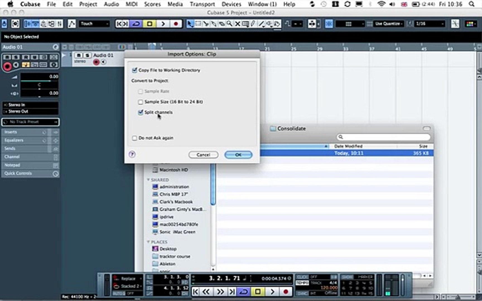Expand the Equalizers section in inspector
This screenshot has width=482, height=301.
(30, 140)
